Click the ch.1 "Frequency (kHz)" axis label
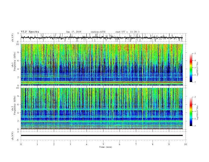The height and width of the screenshot is (162, 209). click(15, 61)
